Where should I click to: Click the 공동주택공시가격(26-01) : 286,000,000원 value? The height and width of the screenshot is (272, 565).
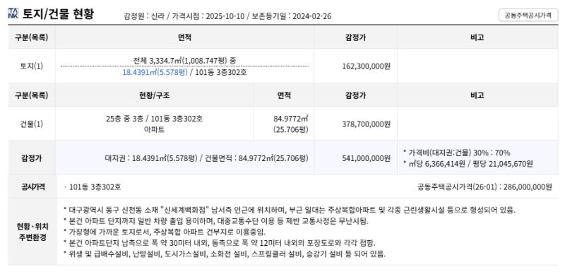[x=484, y=187]
